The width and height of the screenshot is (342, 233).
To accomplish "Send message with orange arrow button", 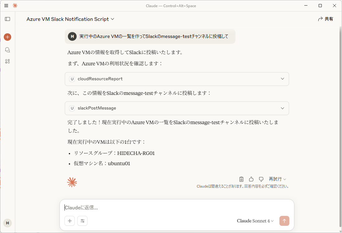I will (284, 221).
